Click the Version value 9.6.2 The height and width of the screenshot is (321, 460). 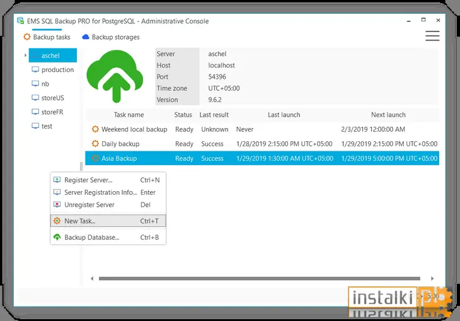(215, 100)
